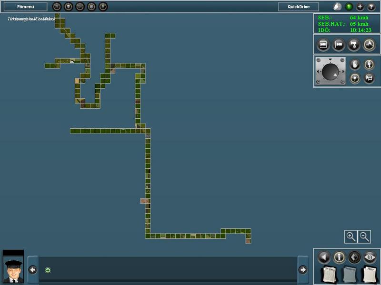This screenshot has height=285, width=381.
Task: Open the info icon panel
Action: click(x=339, y=257)
